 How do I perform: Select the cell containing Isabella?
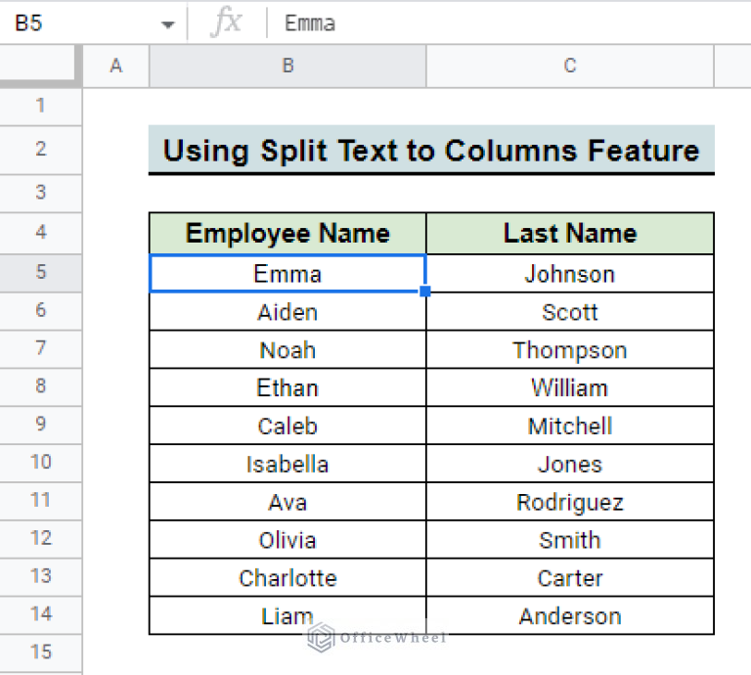(x=287, y=465)
